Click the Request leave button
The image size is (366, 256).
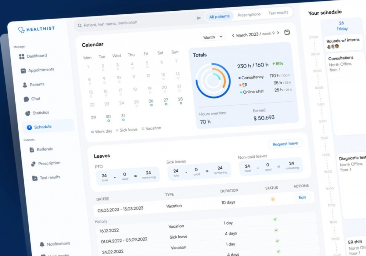click(285, 143)
